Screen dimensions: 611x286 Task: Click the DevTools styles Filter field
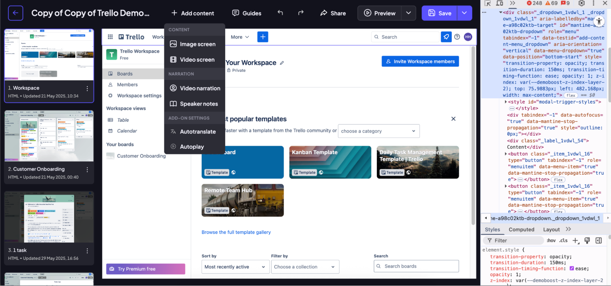click(513, 241)
